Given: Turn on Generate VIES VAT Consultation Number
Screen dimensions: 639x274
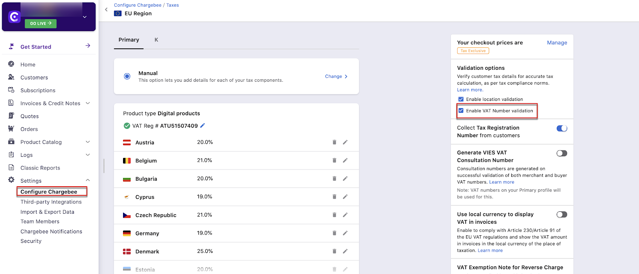Looking at the screenshot, I should [562, 153].
